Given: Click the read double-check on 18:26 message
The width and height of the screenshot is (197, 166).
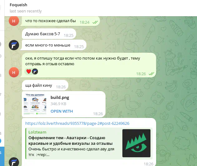Looking at the screenshot, I should (151, 74).
